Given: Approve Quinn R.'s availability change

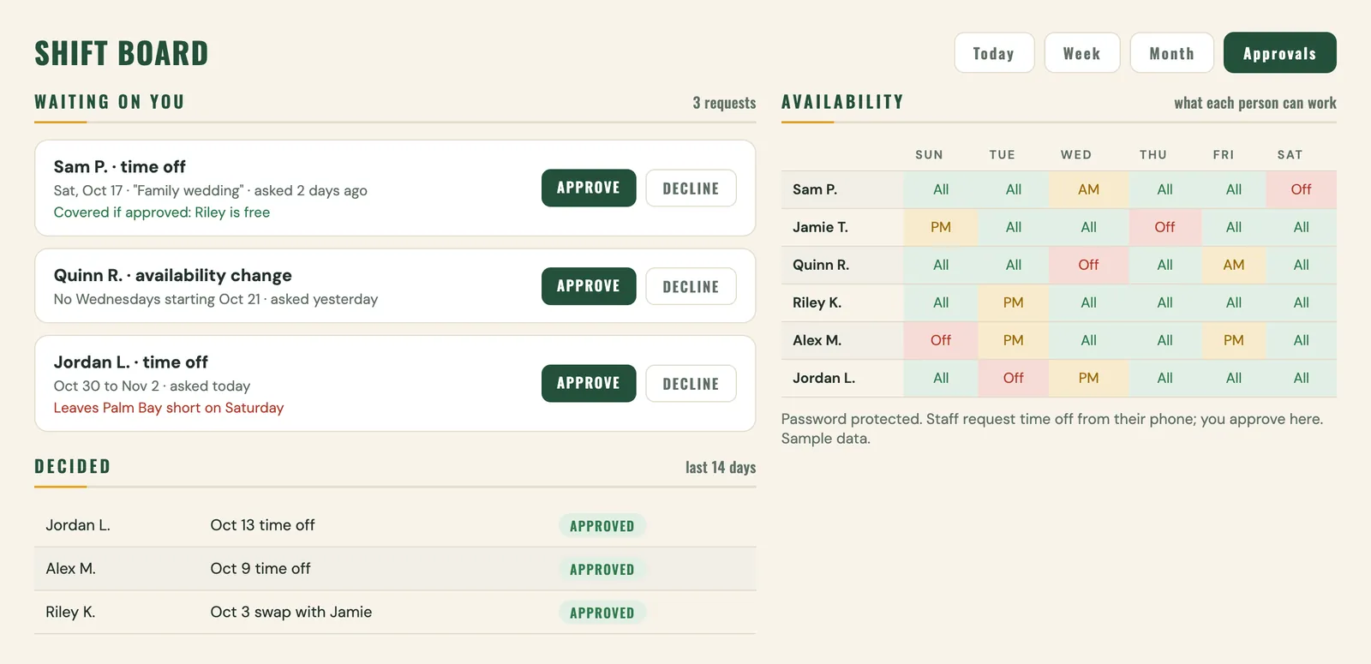Looking at the screenshot, I should pyautogui.click(x=589, y=286).
